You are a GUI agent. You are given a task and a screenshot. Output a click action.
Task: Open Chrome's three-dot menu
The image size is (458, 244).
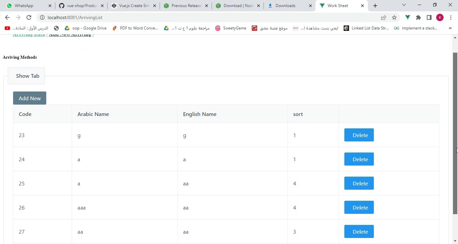(451, 17)
